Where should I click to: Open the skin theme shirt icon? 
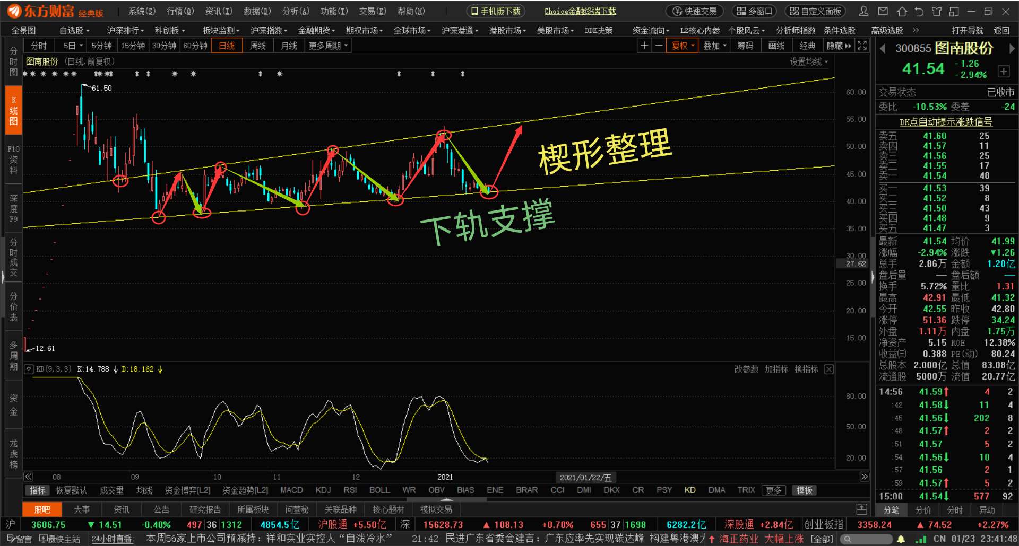[937, 11]
